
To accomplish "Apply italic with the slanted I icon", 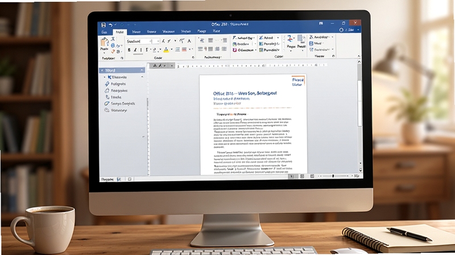I will [x=135, y=50].
